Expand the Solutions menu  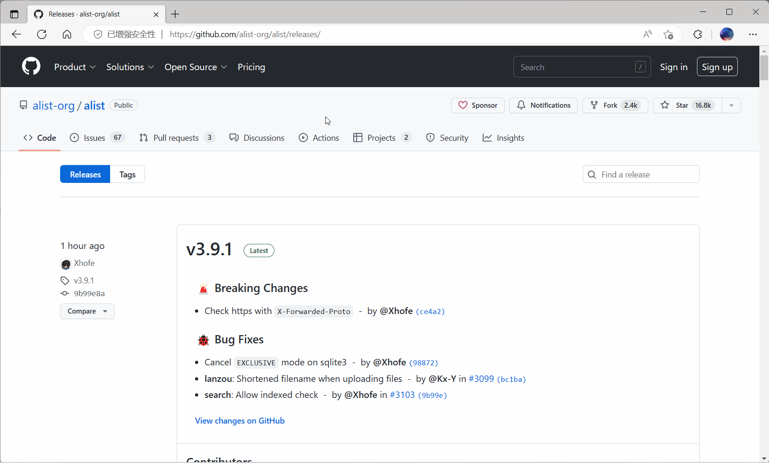(x=130, y=67)
